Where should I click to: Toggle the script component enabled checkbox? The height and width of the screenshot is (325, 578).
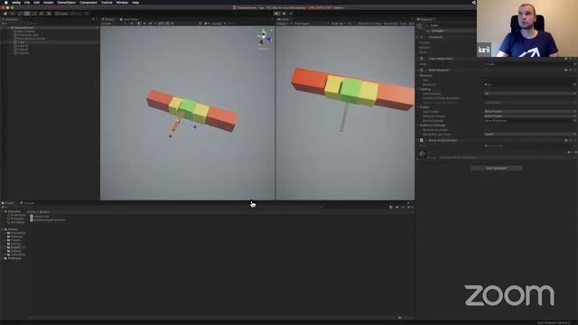[425, 141]
